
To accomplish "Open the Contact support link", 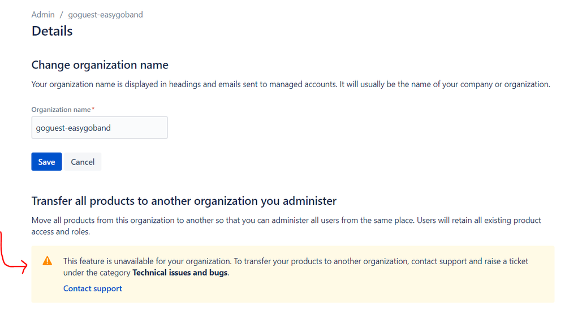I will [93, 289].
